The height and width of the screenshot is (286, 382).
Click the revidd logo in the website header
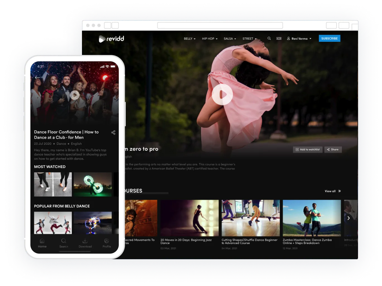pyautogui.click(x=111, y=39)
